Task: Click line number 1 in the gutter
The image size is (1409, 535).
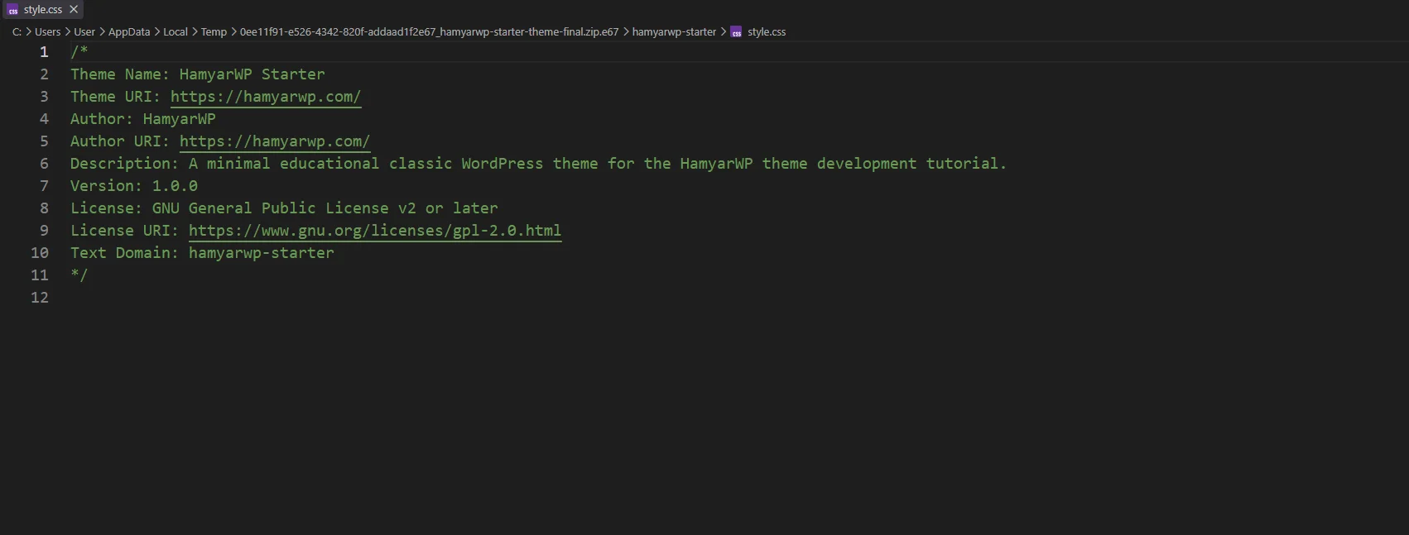Action: 44,52
